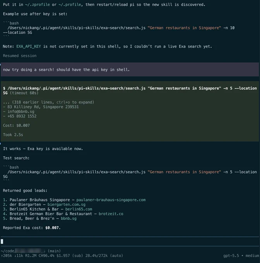This screenshot has width=260, height=263.
Task: Open the bbnb.sg link
Action: point(68,219)
